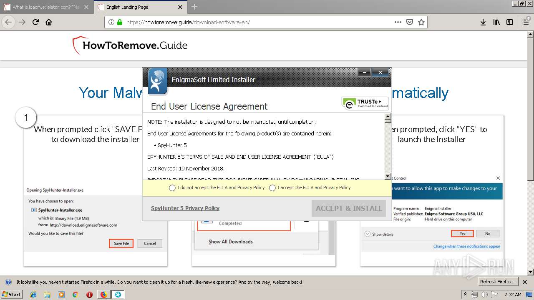Click the 'SpyHunter 5' product bullet text
Image resolution: width=534 pixels, height=300 pixels.
[x=172, y=145]
